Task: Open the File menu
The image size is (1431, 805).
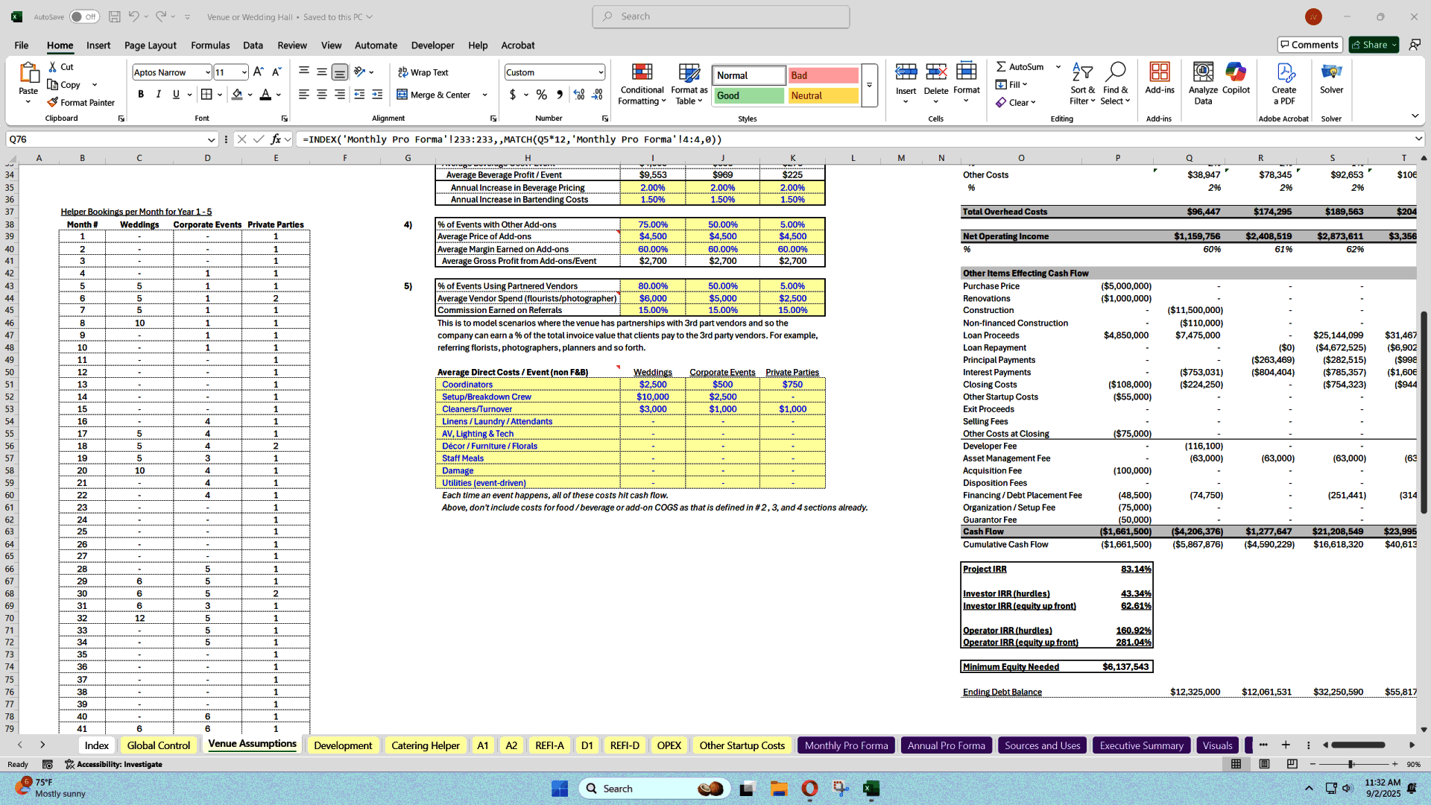Action: click(x=21, y=45)
